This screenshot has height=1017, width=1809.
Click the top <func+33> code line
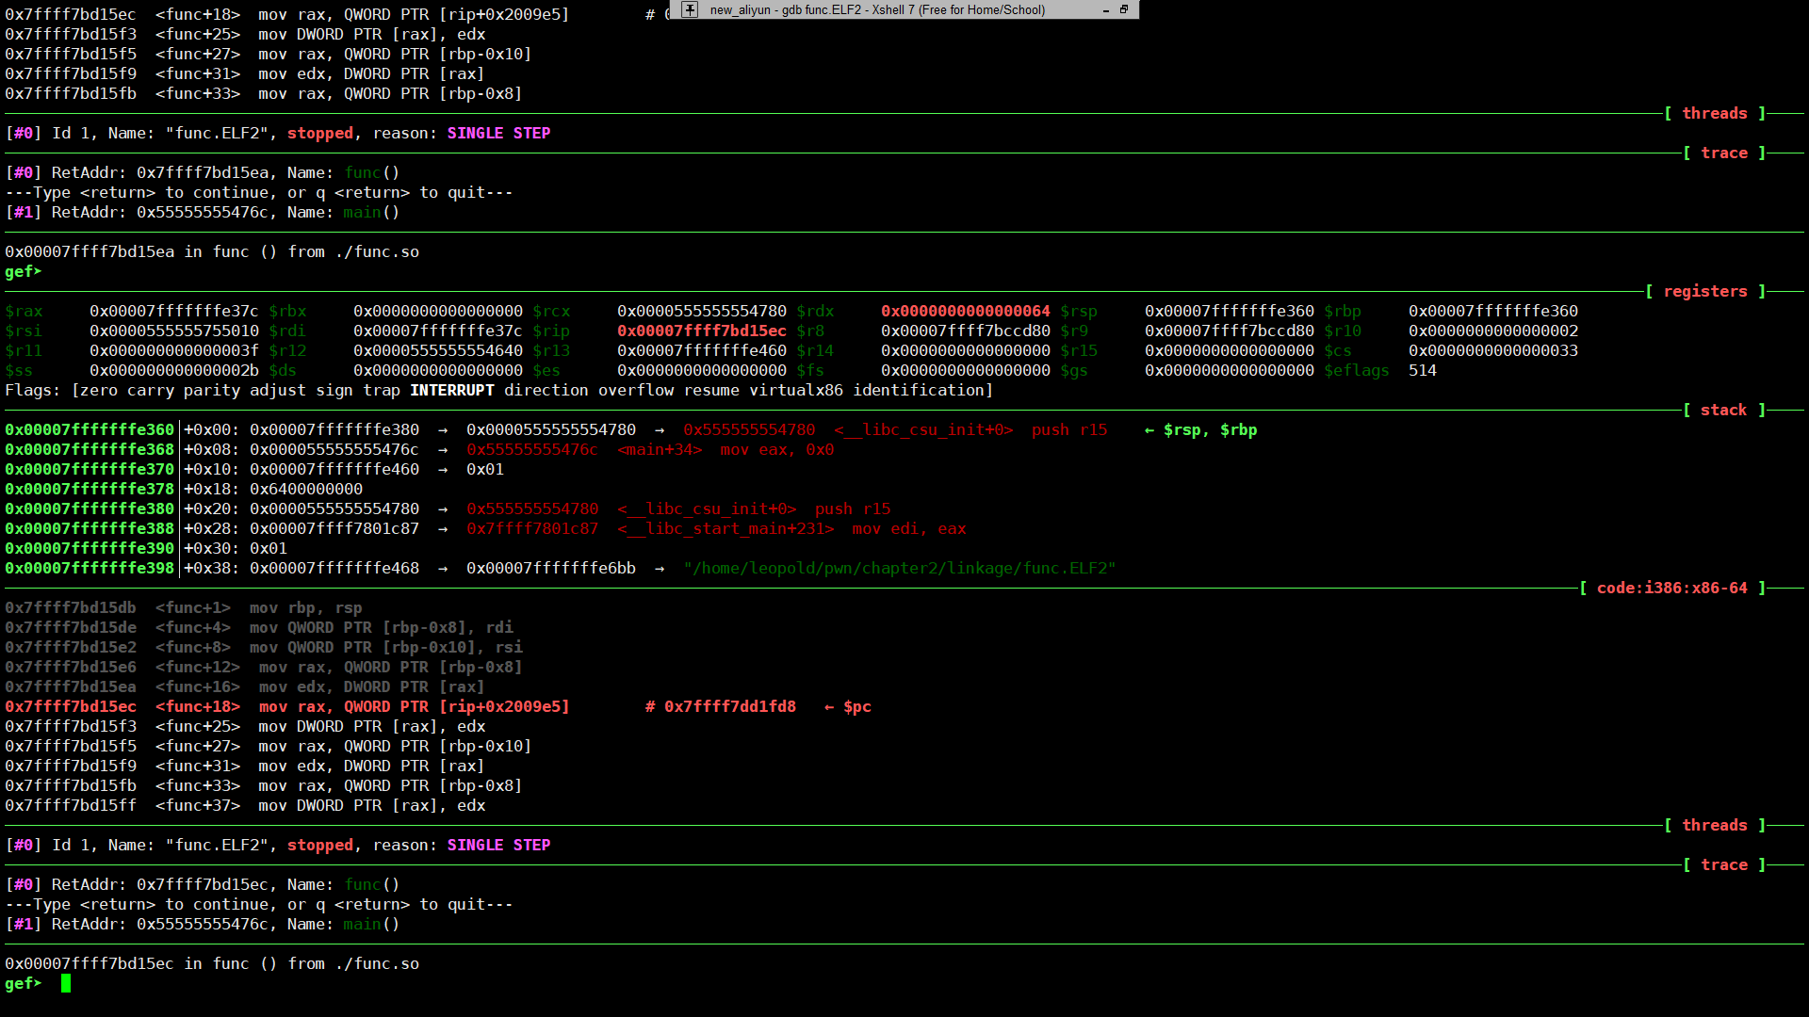point(264,93)
